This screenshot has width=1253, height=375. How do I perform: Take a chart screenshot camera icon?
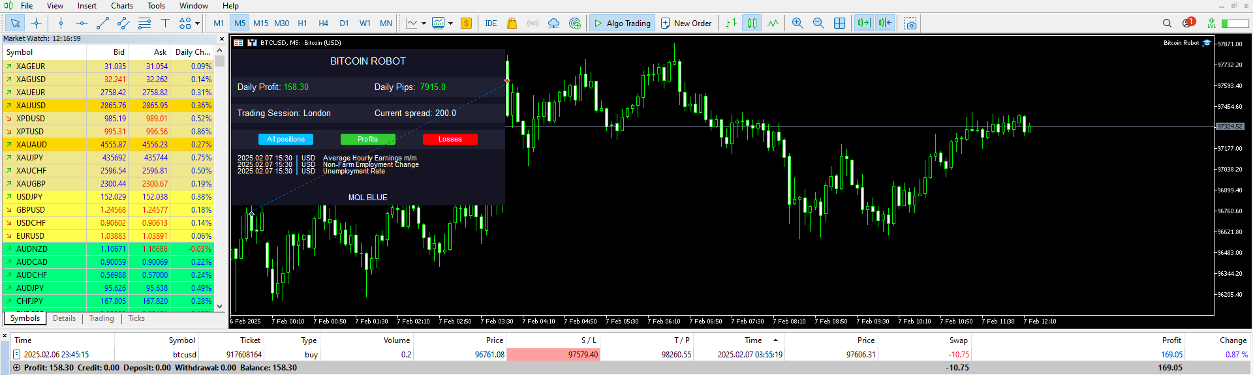tap(910, 23)
